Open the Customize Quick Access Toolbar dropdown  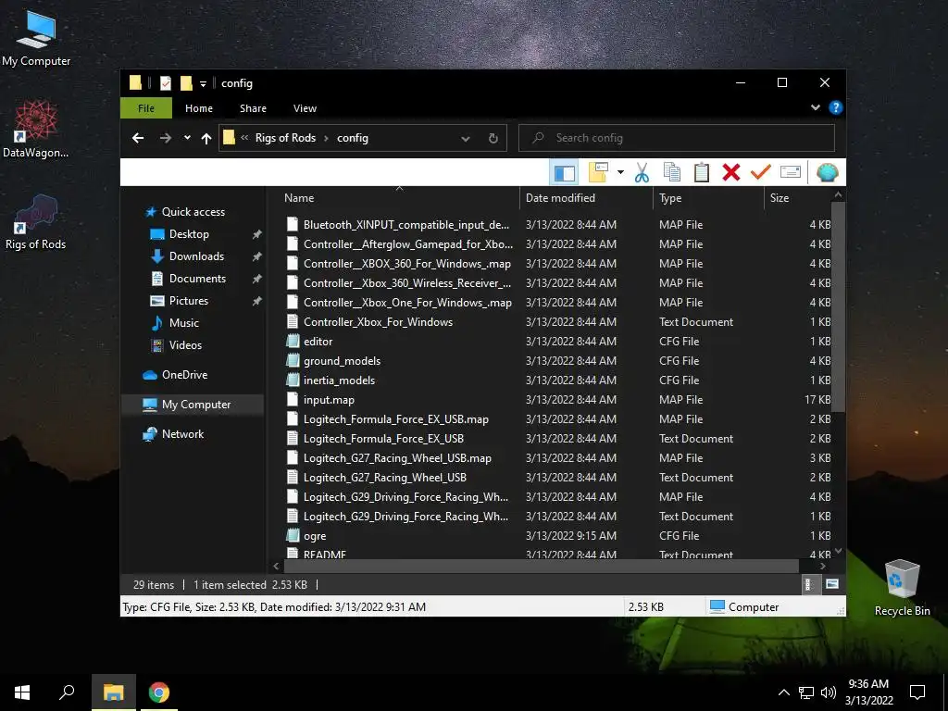coord(203,83)
